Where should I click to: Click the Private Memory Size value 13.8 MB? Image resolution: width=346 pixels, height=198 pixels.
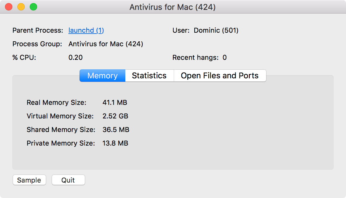[x=115, y=143]
